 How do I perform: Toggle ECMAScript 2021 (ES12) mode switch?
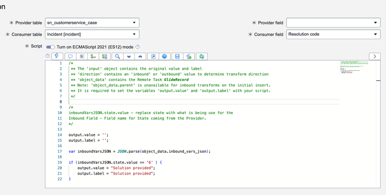pyautogui.click(x=51, y=47)
